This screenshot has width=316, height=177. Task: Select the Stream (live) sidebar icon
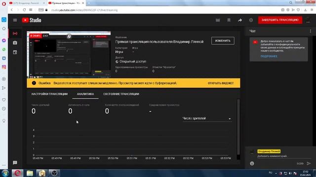tap(15, 33)
